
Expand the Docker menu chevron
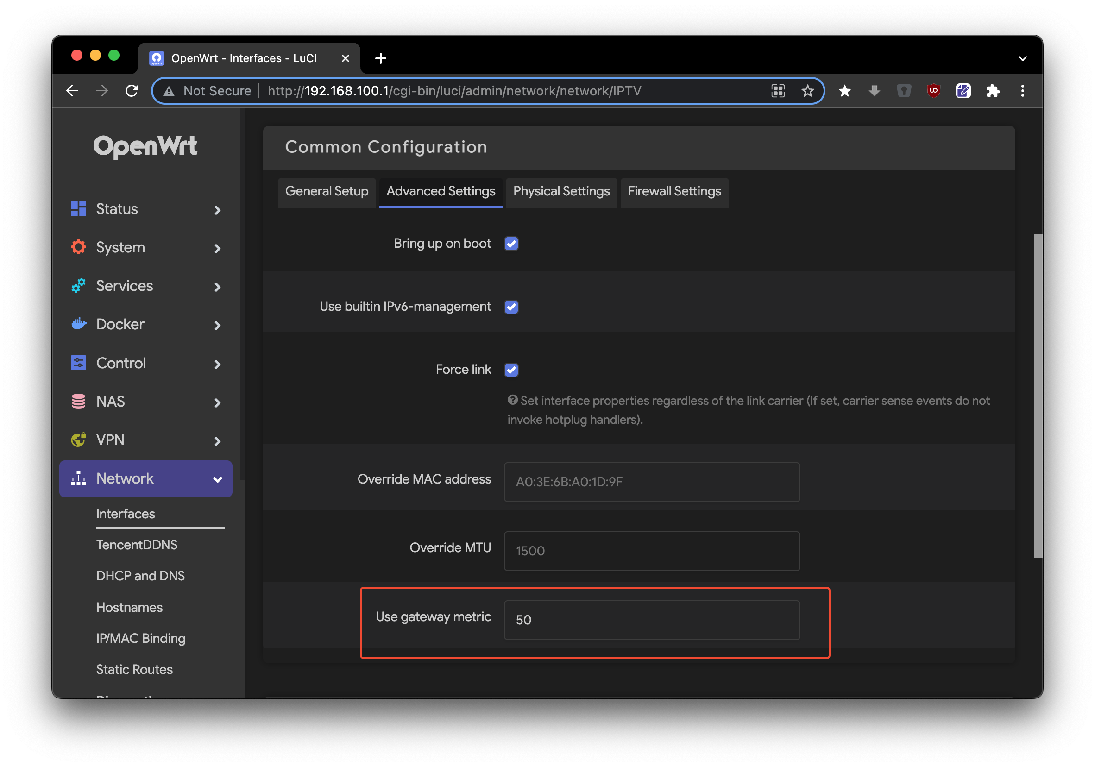click(218, 325)
